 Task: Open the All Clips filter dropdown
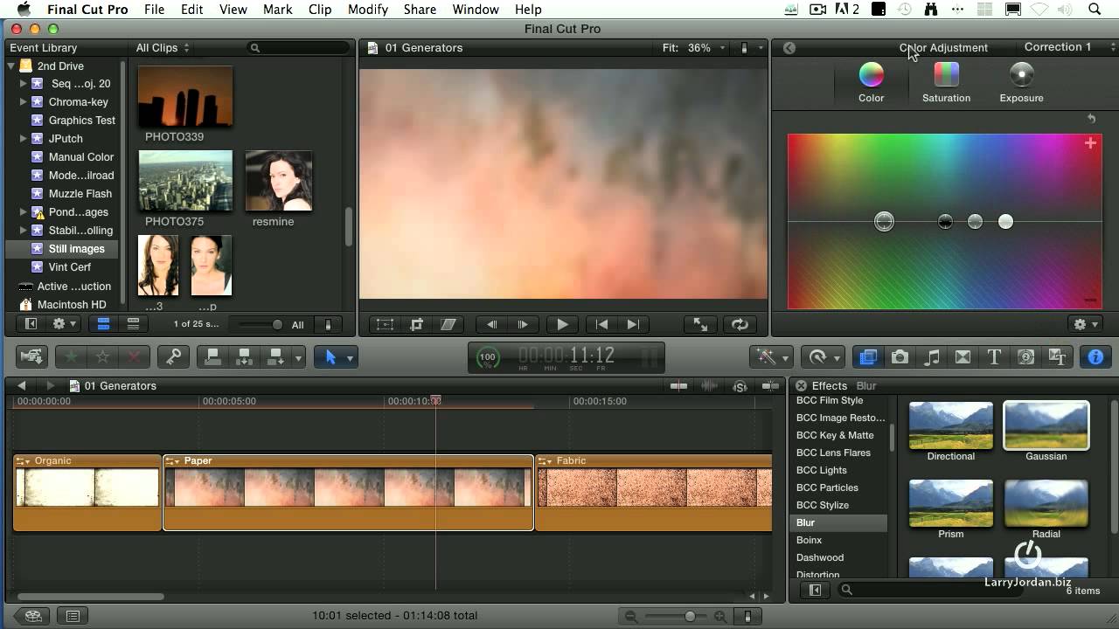click(x=162, y=48)
